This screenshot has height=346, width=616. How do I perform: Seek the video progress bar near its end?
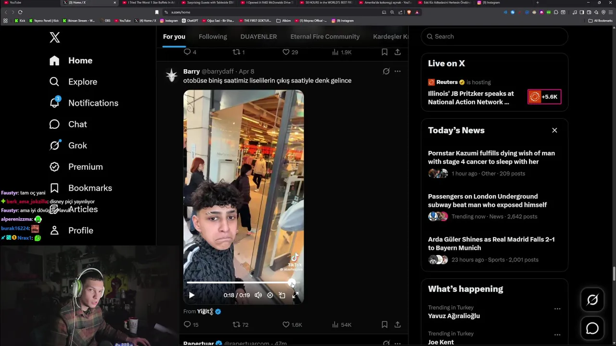point(292,283)
